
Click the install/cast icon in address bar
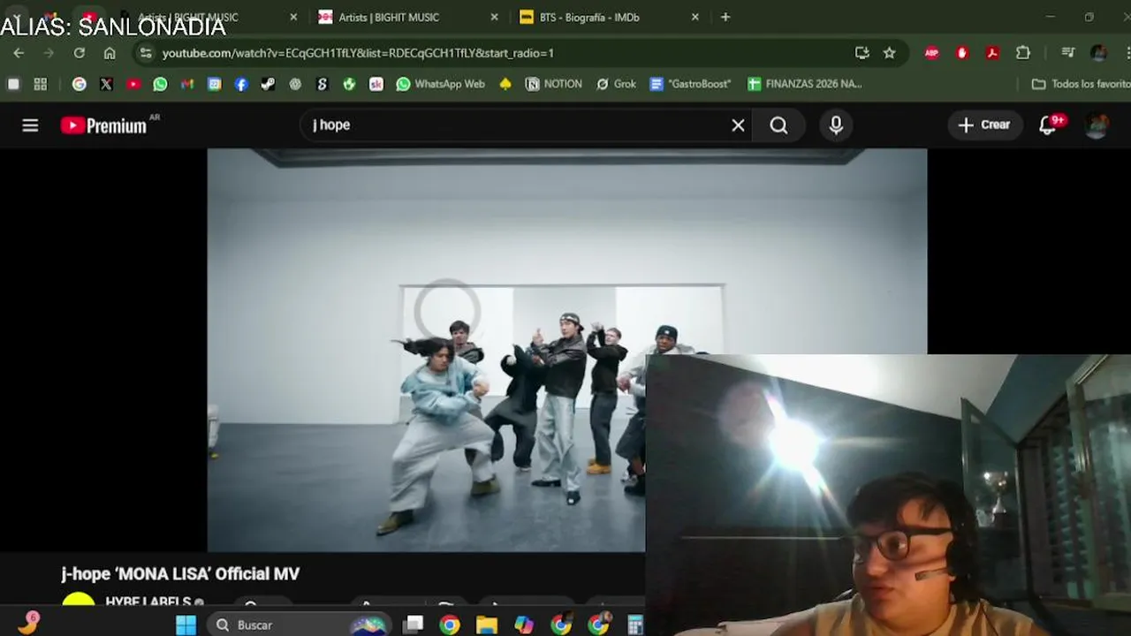[862, 53]
